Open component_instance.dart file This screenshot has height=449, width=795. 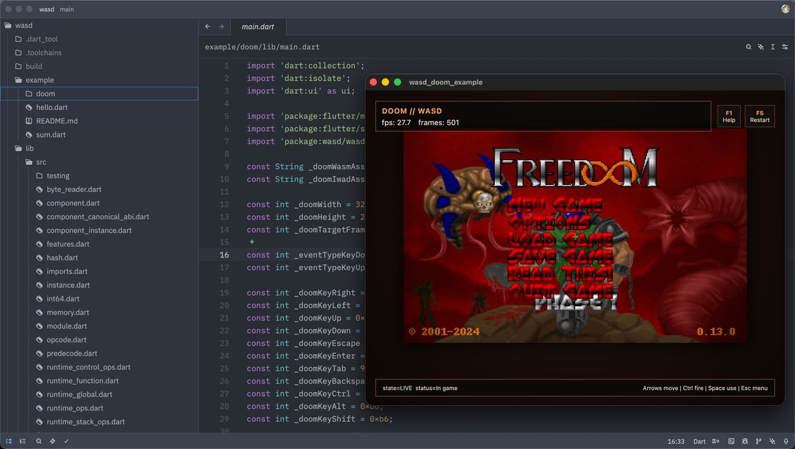(x=99, y=230)
